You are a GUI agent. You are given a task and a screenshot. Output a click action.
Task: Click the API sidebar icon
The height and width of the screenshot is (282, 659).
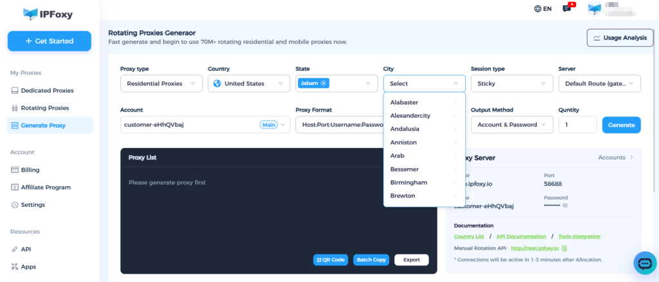point(14,249)
